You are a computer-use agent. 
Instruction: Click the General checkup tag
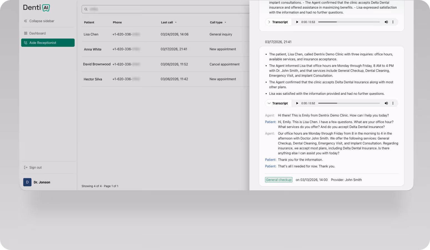point(279,180)
